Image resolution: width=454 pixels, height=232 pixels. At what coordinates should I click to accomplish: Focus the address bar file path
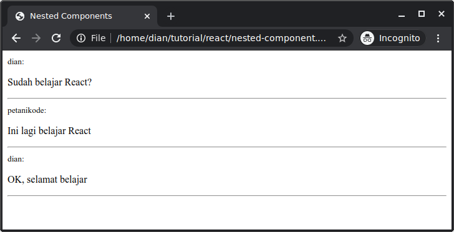coord(221,38)
